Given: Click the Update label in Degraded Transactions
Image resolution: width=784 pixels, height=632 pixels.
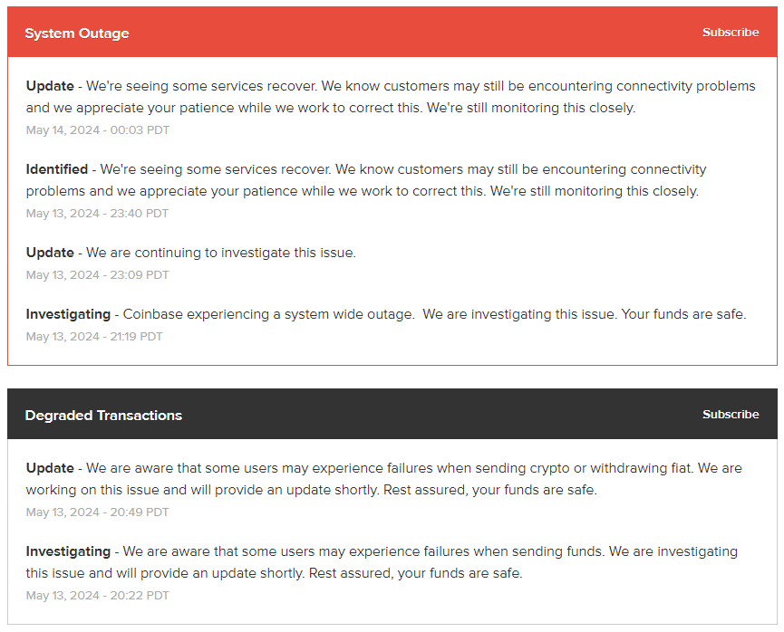Looking at the screenshot, I should click(50, 468).
